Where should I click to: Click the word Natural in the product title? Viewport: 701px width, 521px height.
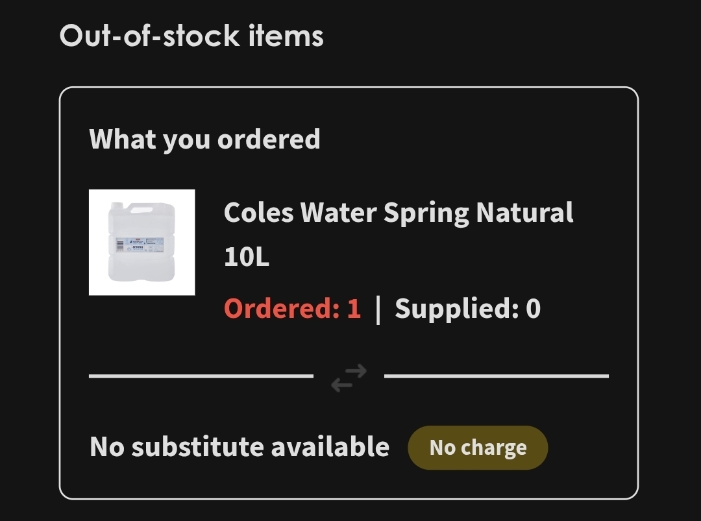tap(524, 213)
